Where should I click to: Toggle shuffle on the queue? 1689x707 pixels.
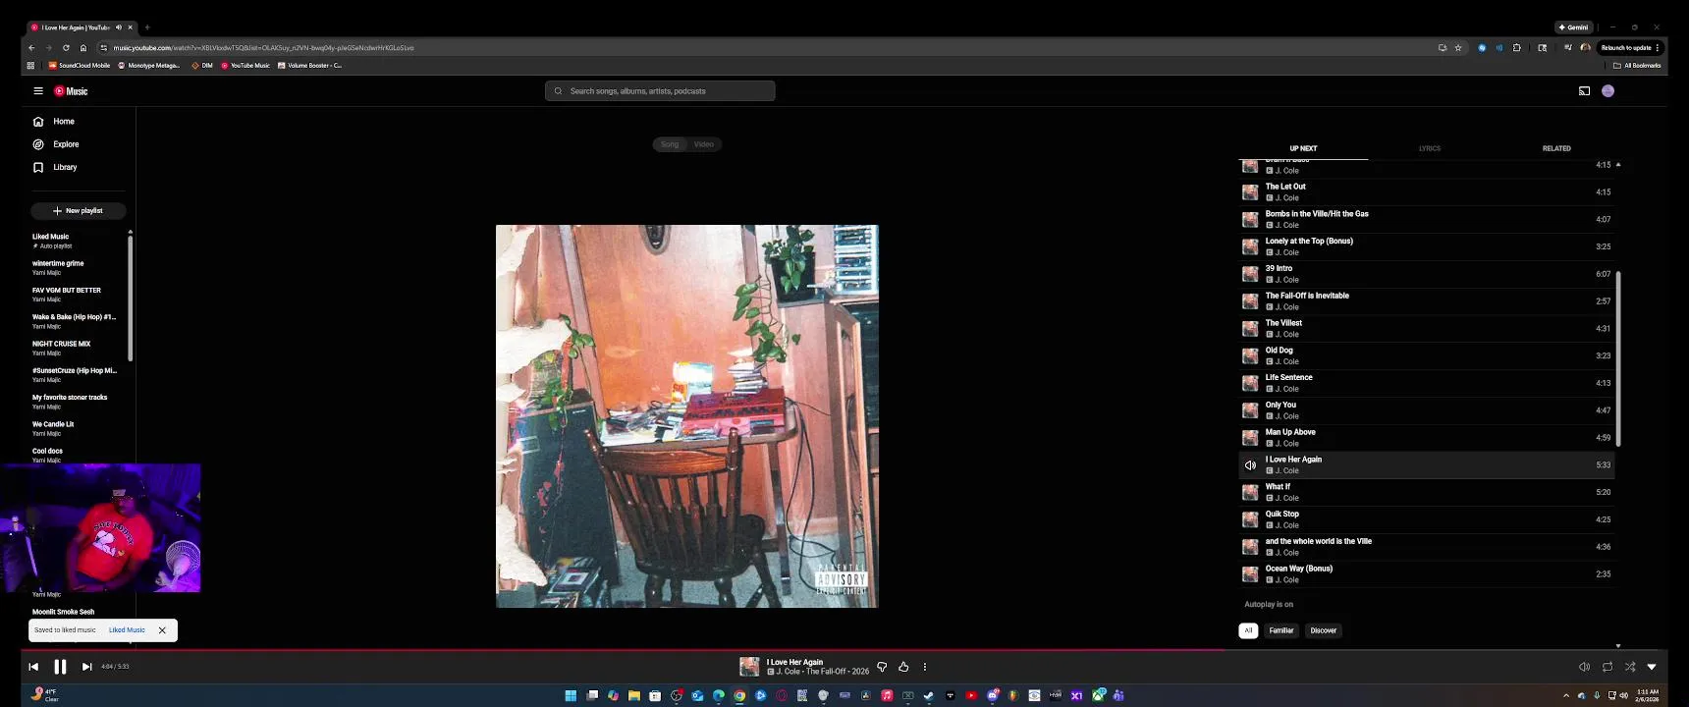1630,667
